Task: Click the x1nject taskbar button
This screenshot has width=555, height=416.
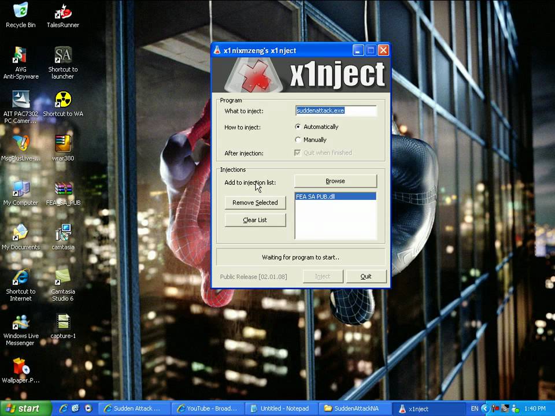Action: (x=430, y=408)
